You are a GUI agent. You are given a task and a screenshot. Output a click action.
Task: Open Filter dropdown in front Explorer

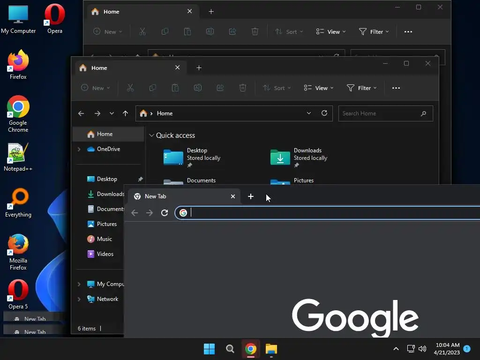pos(361,88)
